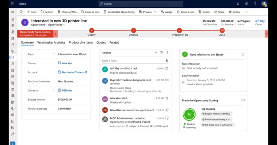
Task: Click Est. Close Date 2/15/2019 reason
Action: (x=218, y=125)
